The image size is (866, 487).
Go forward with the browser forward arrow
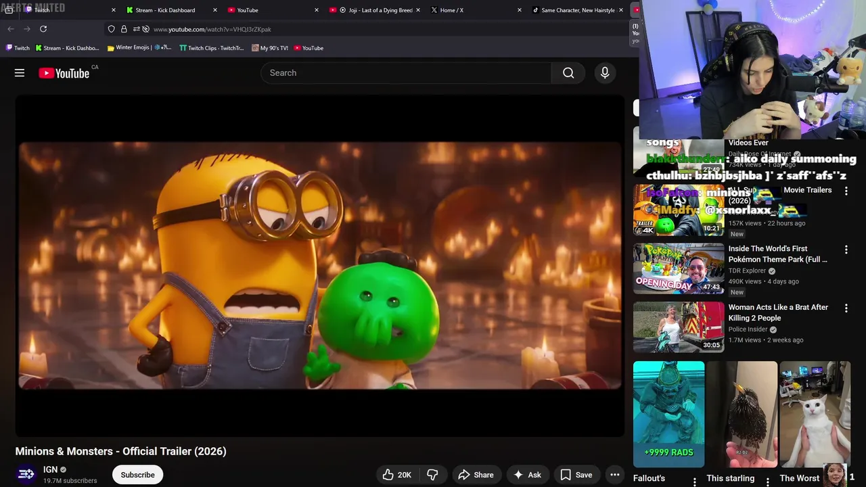click(27, 29)
